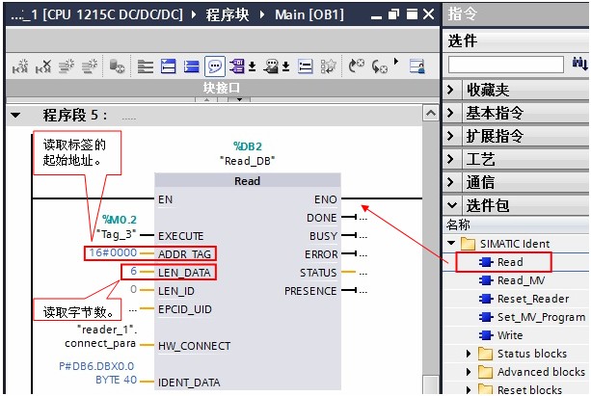The width and height of the screenshot is (591, 396).
Task: Click the %DB2 instance address
Action: click(x=248, y=146)
